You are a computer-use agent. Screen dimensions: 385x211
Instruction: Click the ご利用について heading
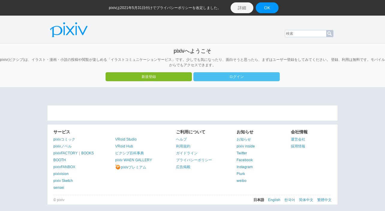point(191,132)
